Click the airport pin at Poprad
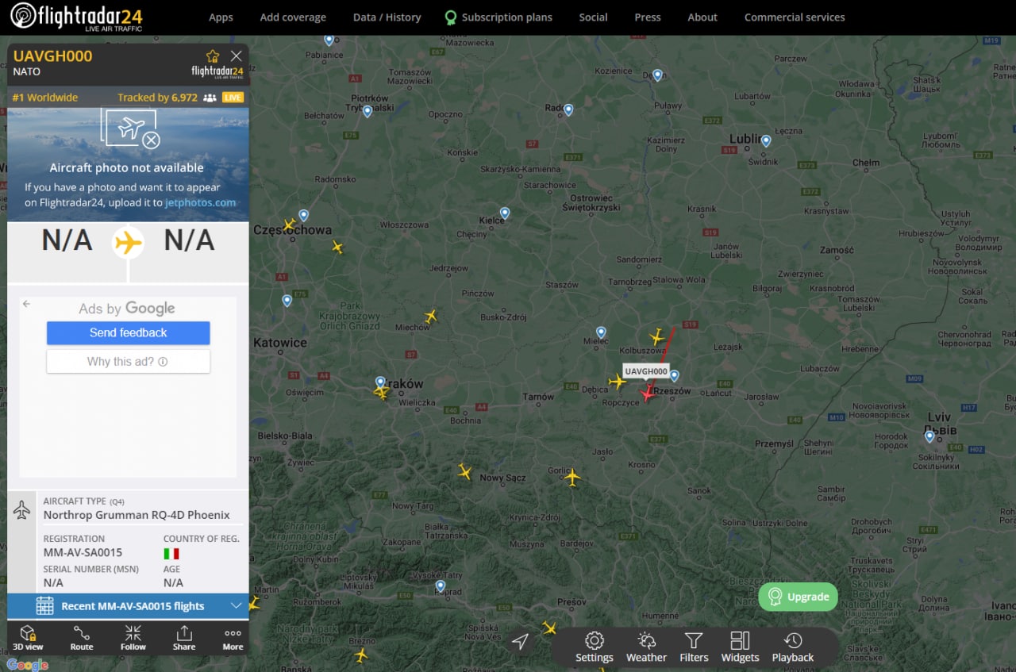Image resolution: width=1016 pixels, height=672 pixels. click(x=441, y=586)
